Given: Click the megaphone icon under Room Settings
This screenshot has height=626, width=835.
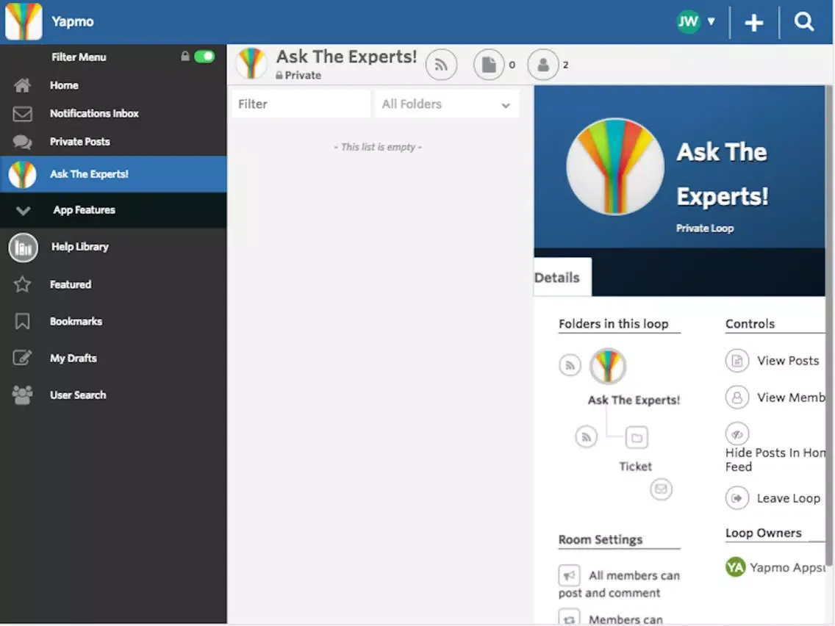Looking at the screenshot, I should 569,575.
